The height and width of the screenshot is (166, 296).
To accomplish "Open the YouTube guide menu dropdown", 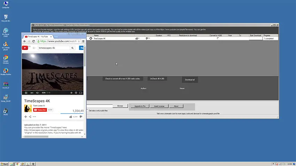I will [34, 48].
